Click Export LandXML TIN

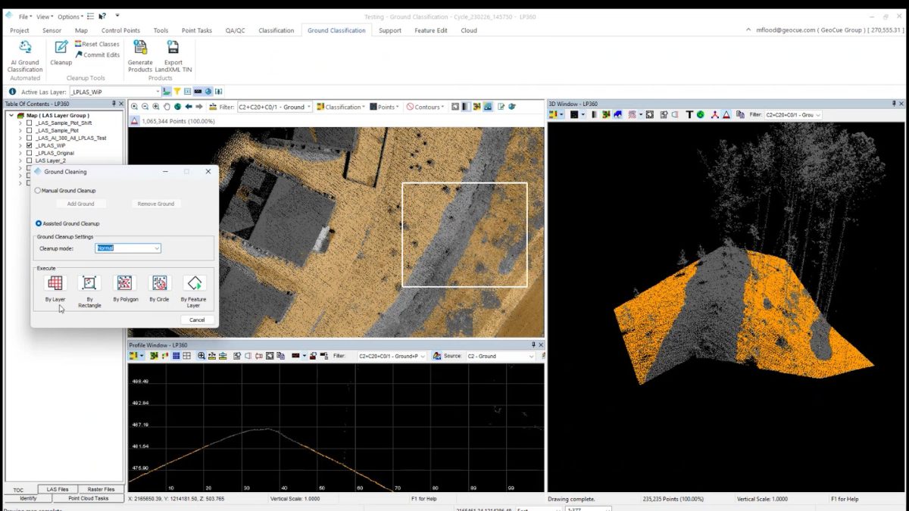click(173, 56)
